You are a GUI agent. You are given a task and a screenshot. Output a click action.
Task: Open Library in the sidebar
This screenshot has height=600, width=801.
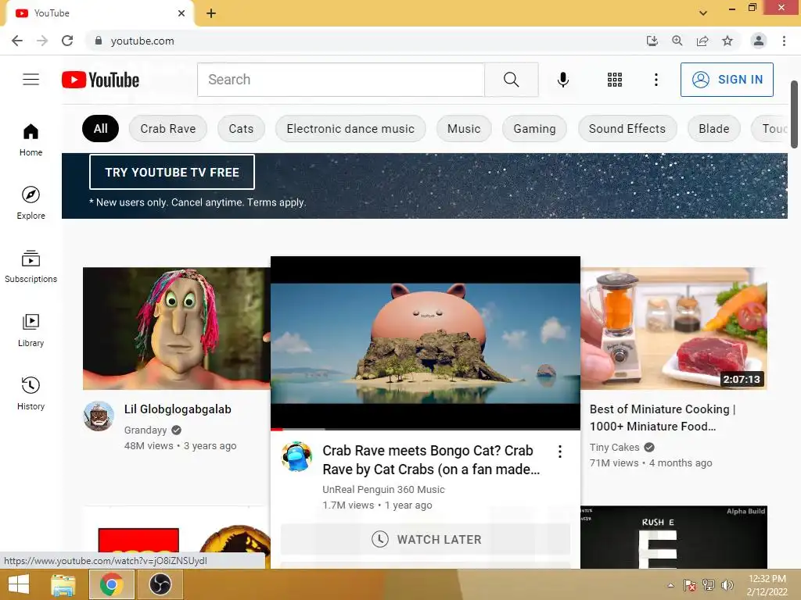pyautogui.click(x=31, y=330)
